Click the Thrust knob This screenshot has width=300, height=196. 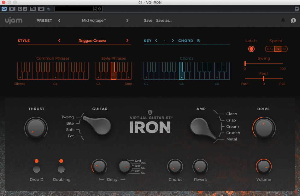click(x=36, y=128)
